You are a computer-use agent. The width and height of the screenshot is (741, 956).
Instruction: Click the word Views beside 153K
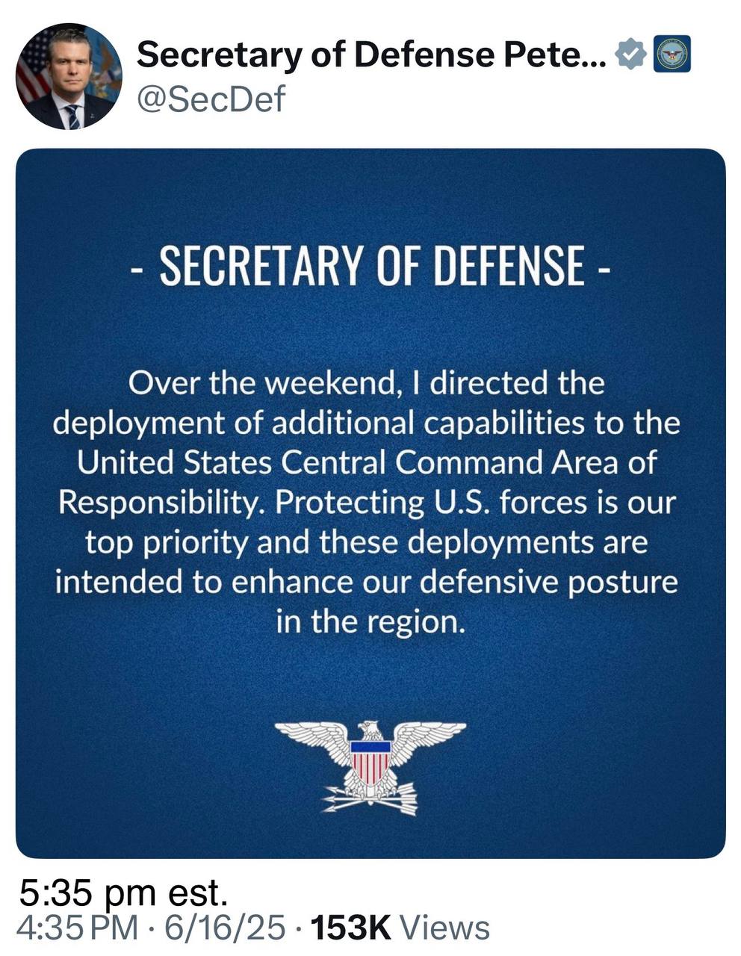tap(446, 928)
